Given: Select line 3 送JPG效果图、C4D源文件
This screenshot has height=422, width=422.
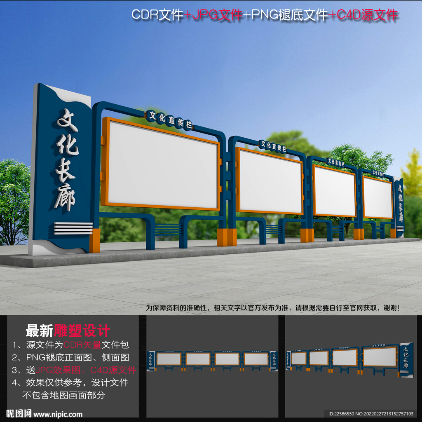Looking at the screenshot, I should pos(74,370).
